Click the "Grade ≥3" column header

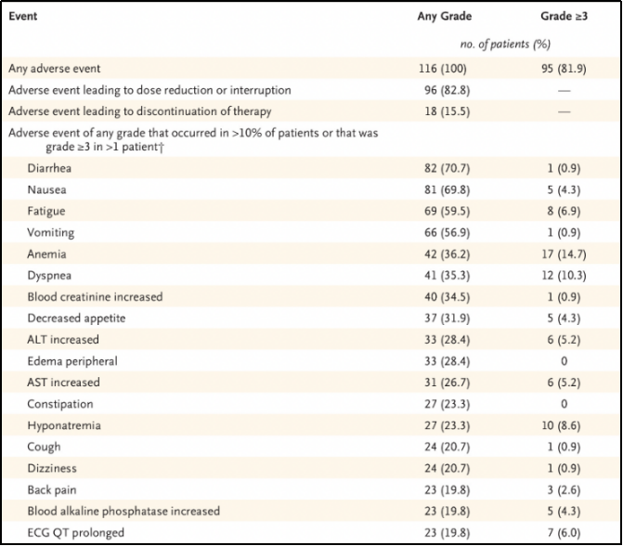point(564,17)
